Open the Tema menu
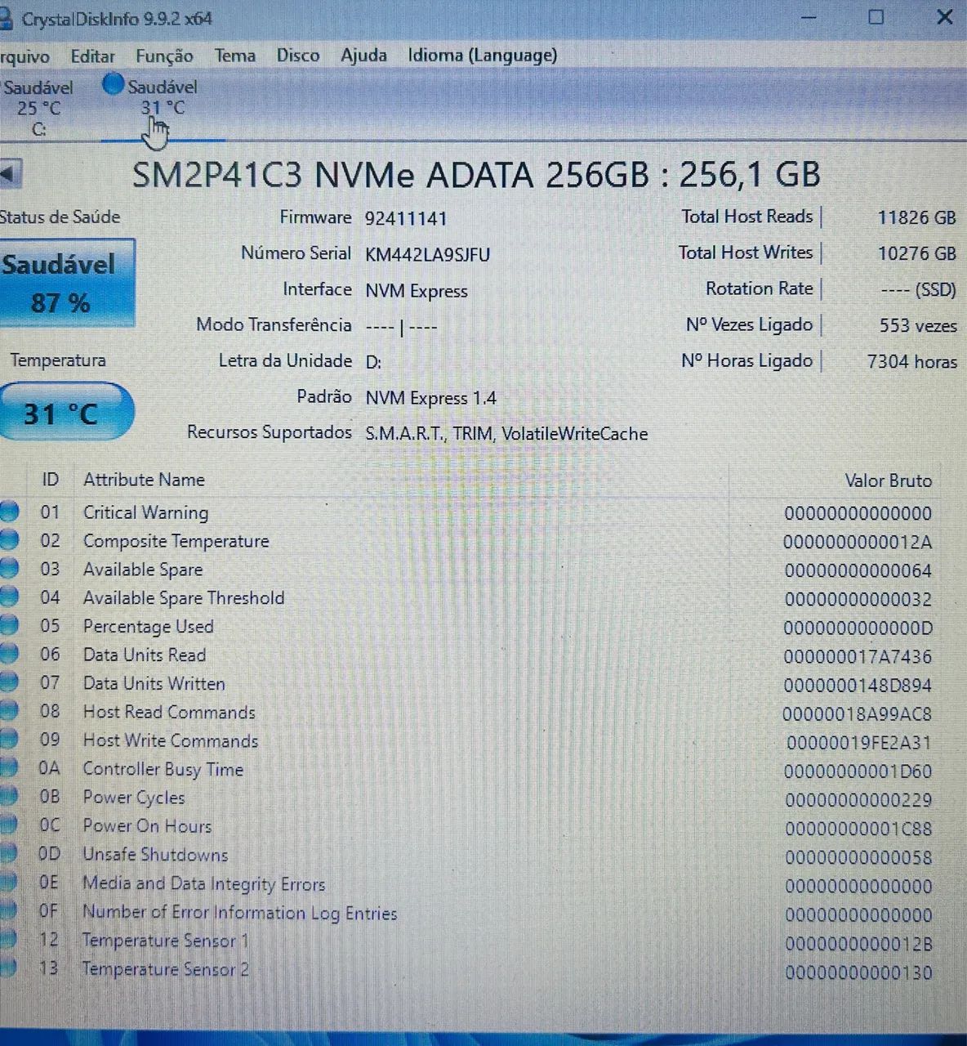The height and width of the screenshot is (1046, 967). pos(235,56)
